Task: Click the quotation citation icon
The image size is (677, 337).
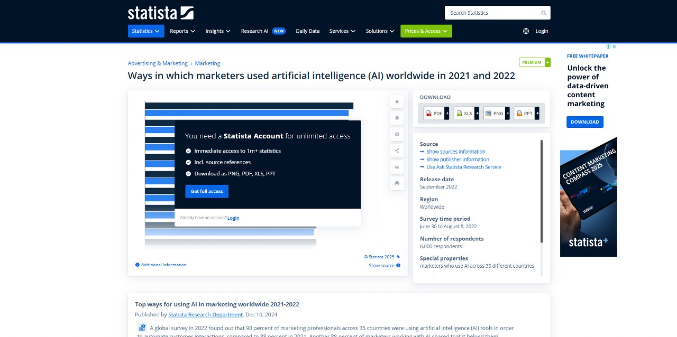Action: [x=397, y=167]
